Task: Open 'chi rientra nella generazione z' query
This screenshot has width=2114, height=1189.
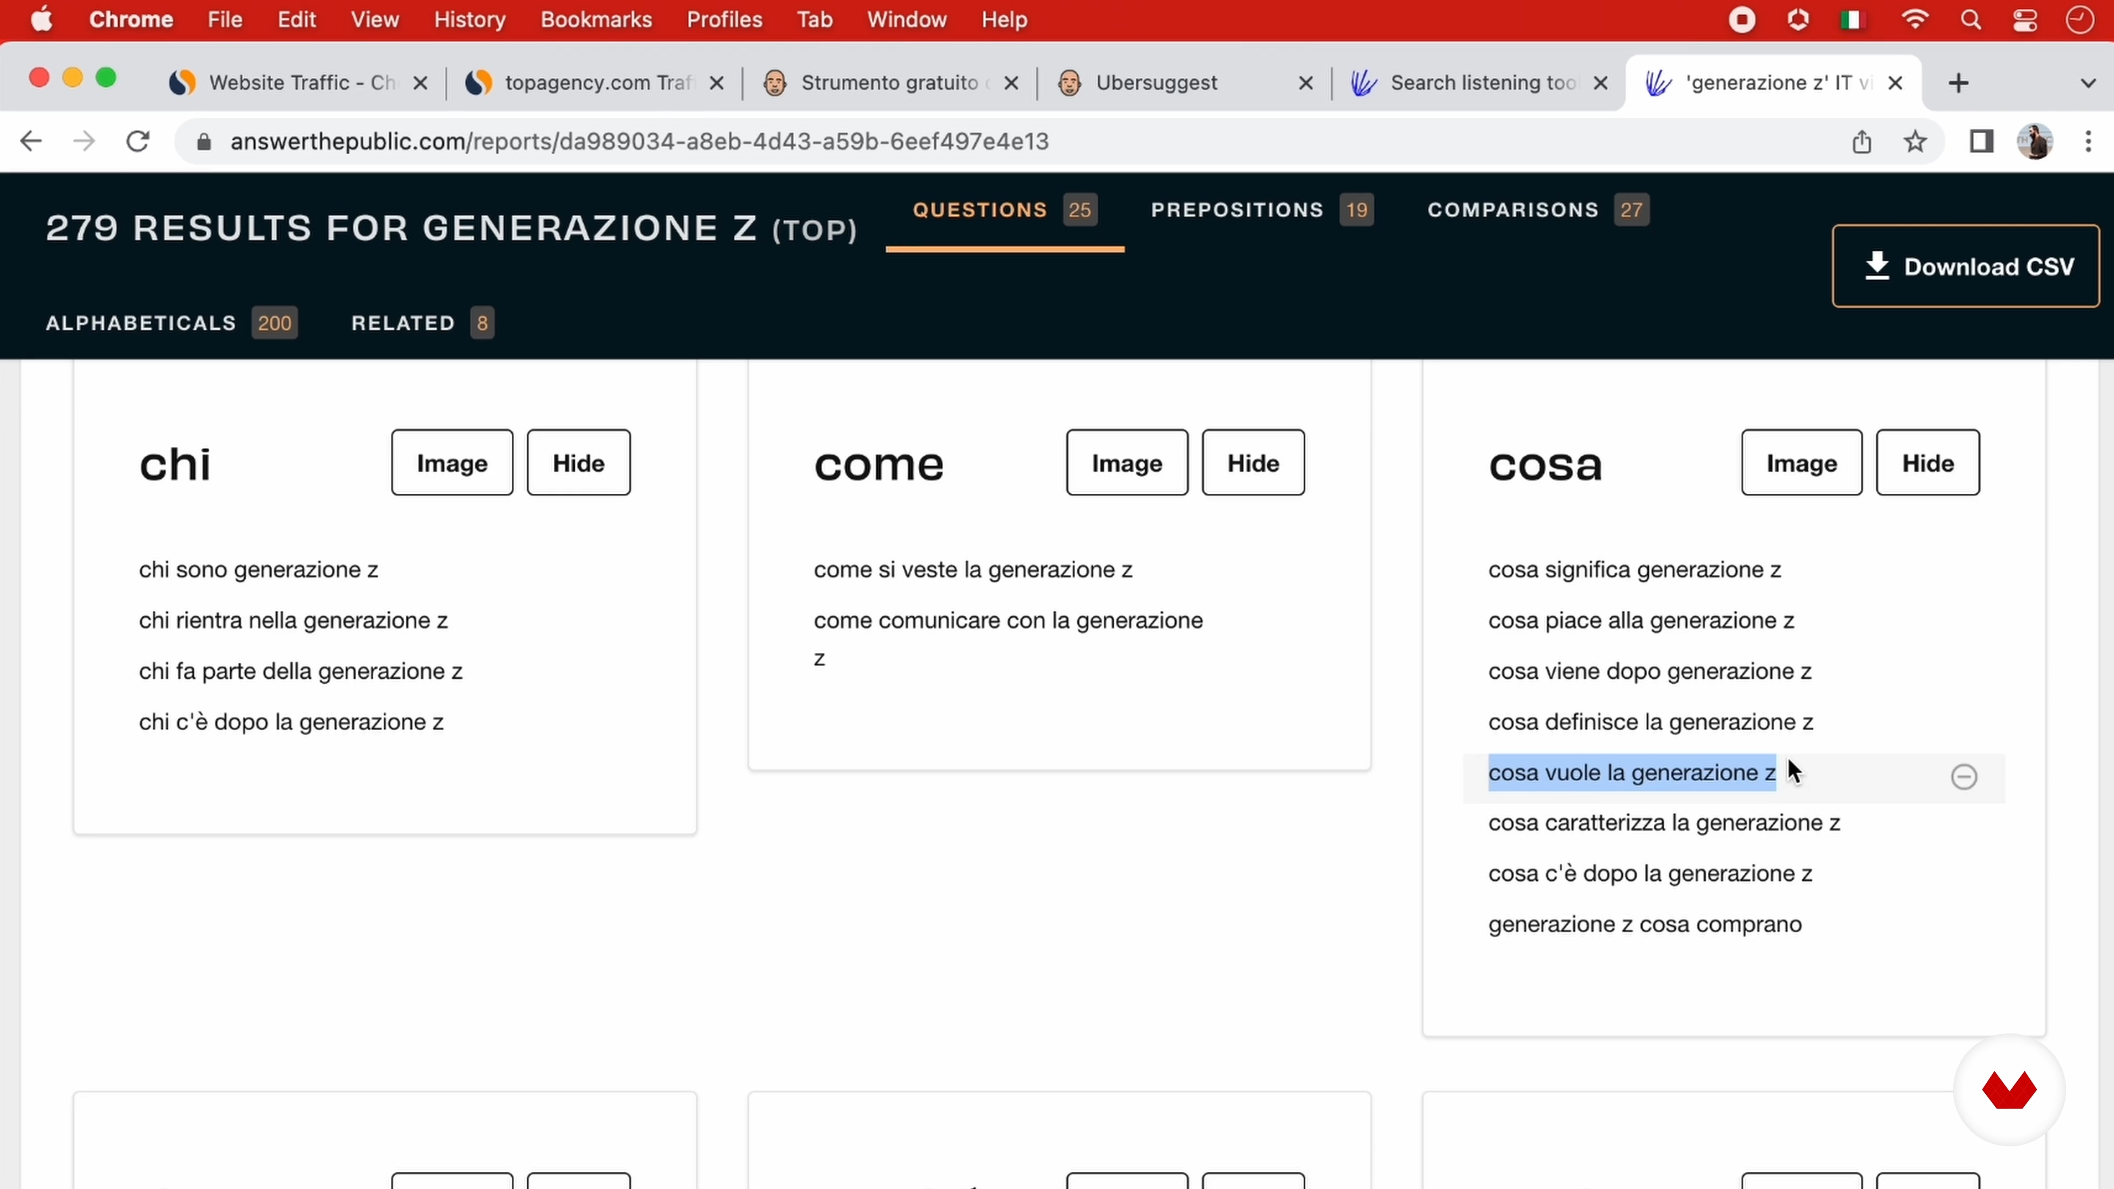Action: pyautogui.click(x=293, y=620)
